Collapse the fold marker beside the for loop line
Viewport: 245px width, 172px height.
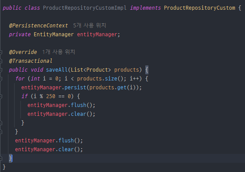tap(1, 79)
